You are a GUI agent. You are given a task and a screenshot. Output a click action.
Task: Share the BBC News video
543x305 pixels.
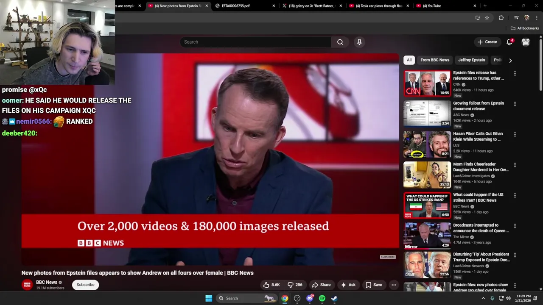(x=321, y=285)
